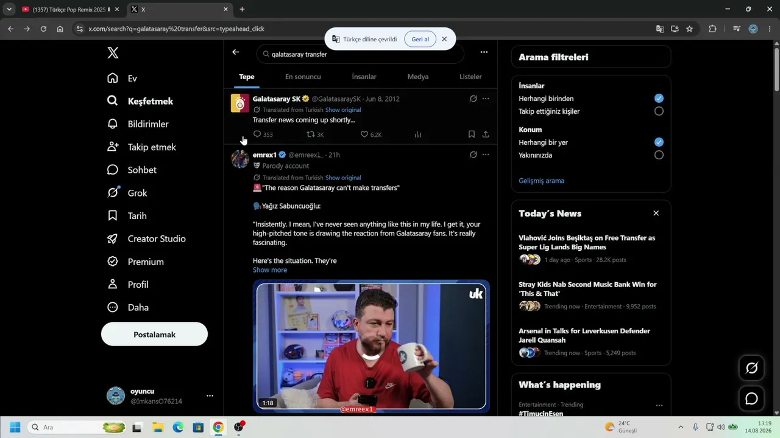Click Geri al in translate popup
The height and width of the screenshot is (438, 780).
pyautogui.click(x=420, y=39)
